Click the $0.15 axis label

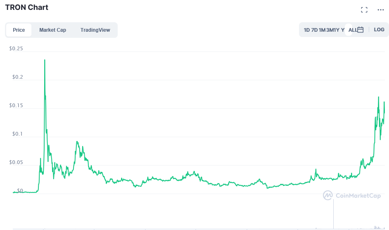pos(16,106)
